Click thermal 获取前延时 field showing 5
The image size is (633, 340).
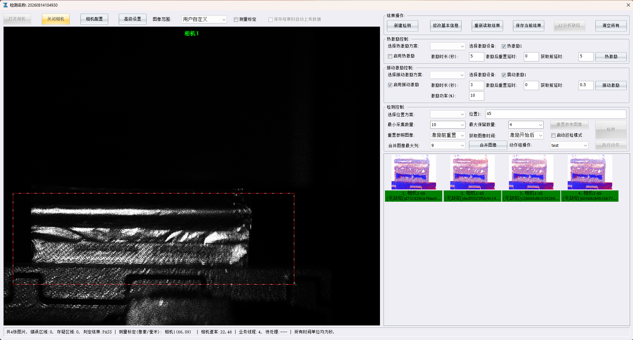point(586,56)
